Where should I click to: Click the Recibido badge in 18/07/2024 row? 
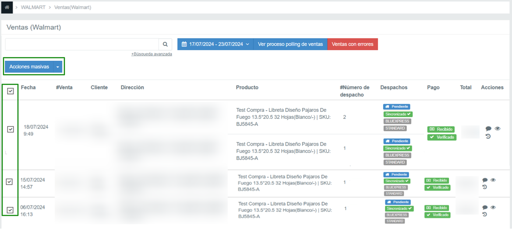[x=441, y=129]
